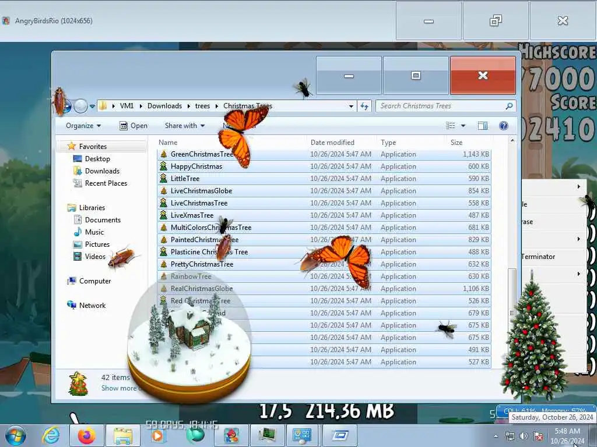Open recent locations dropdown beside nav buttons

(x=92, y=107)
